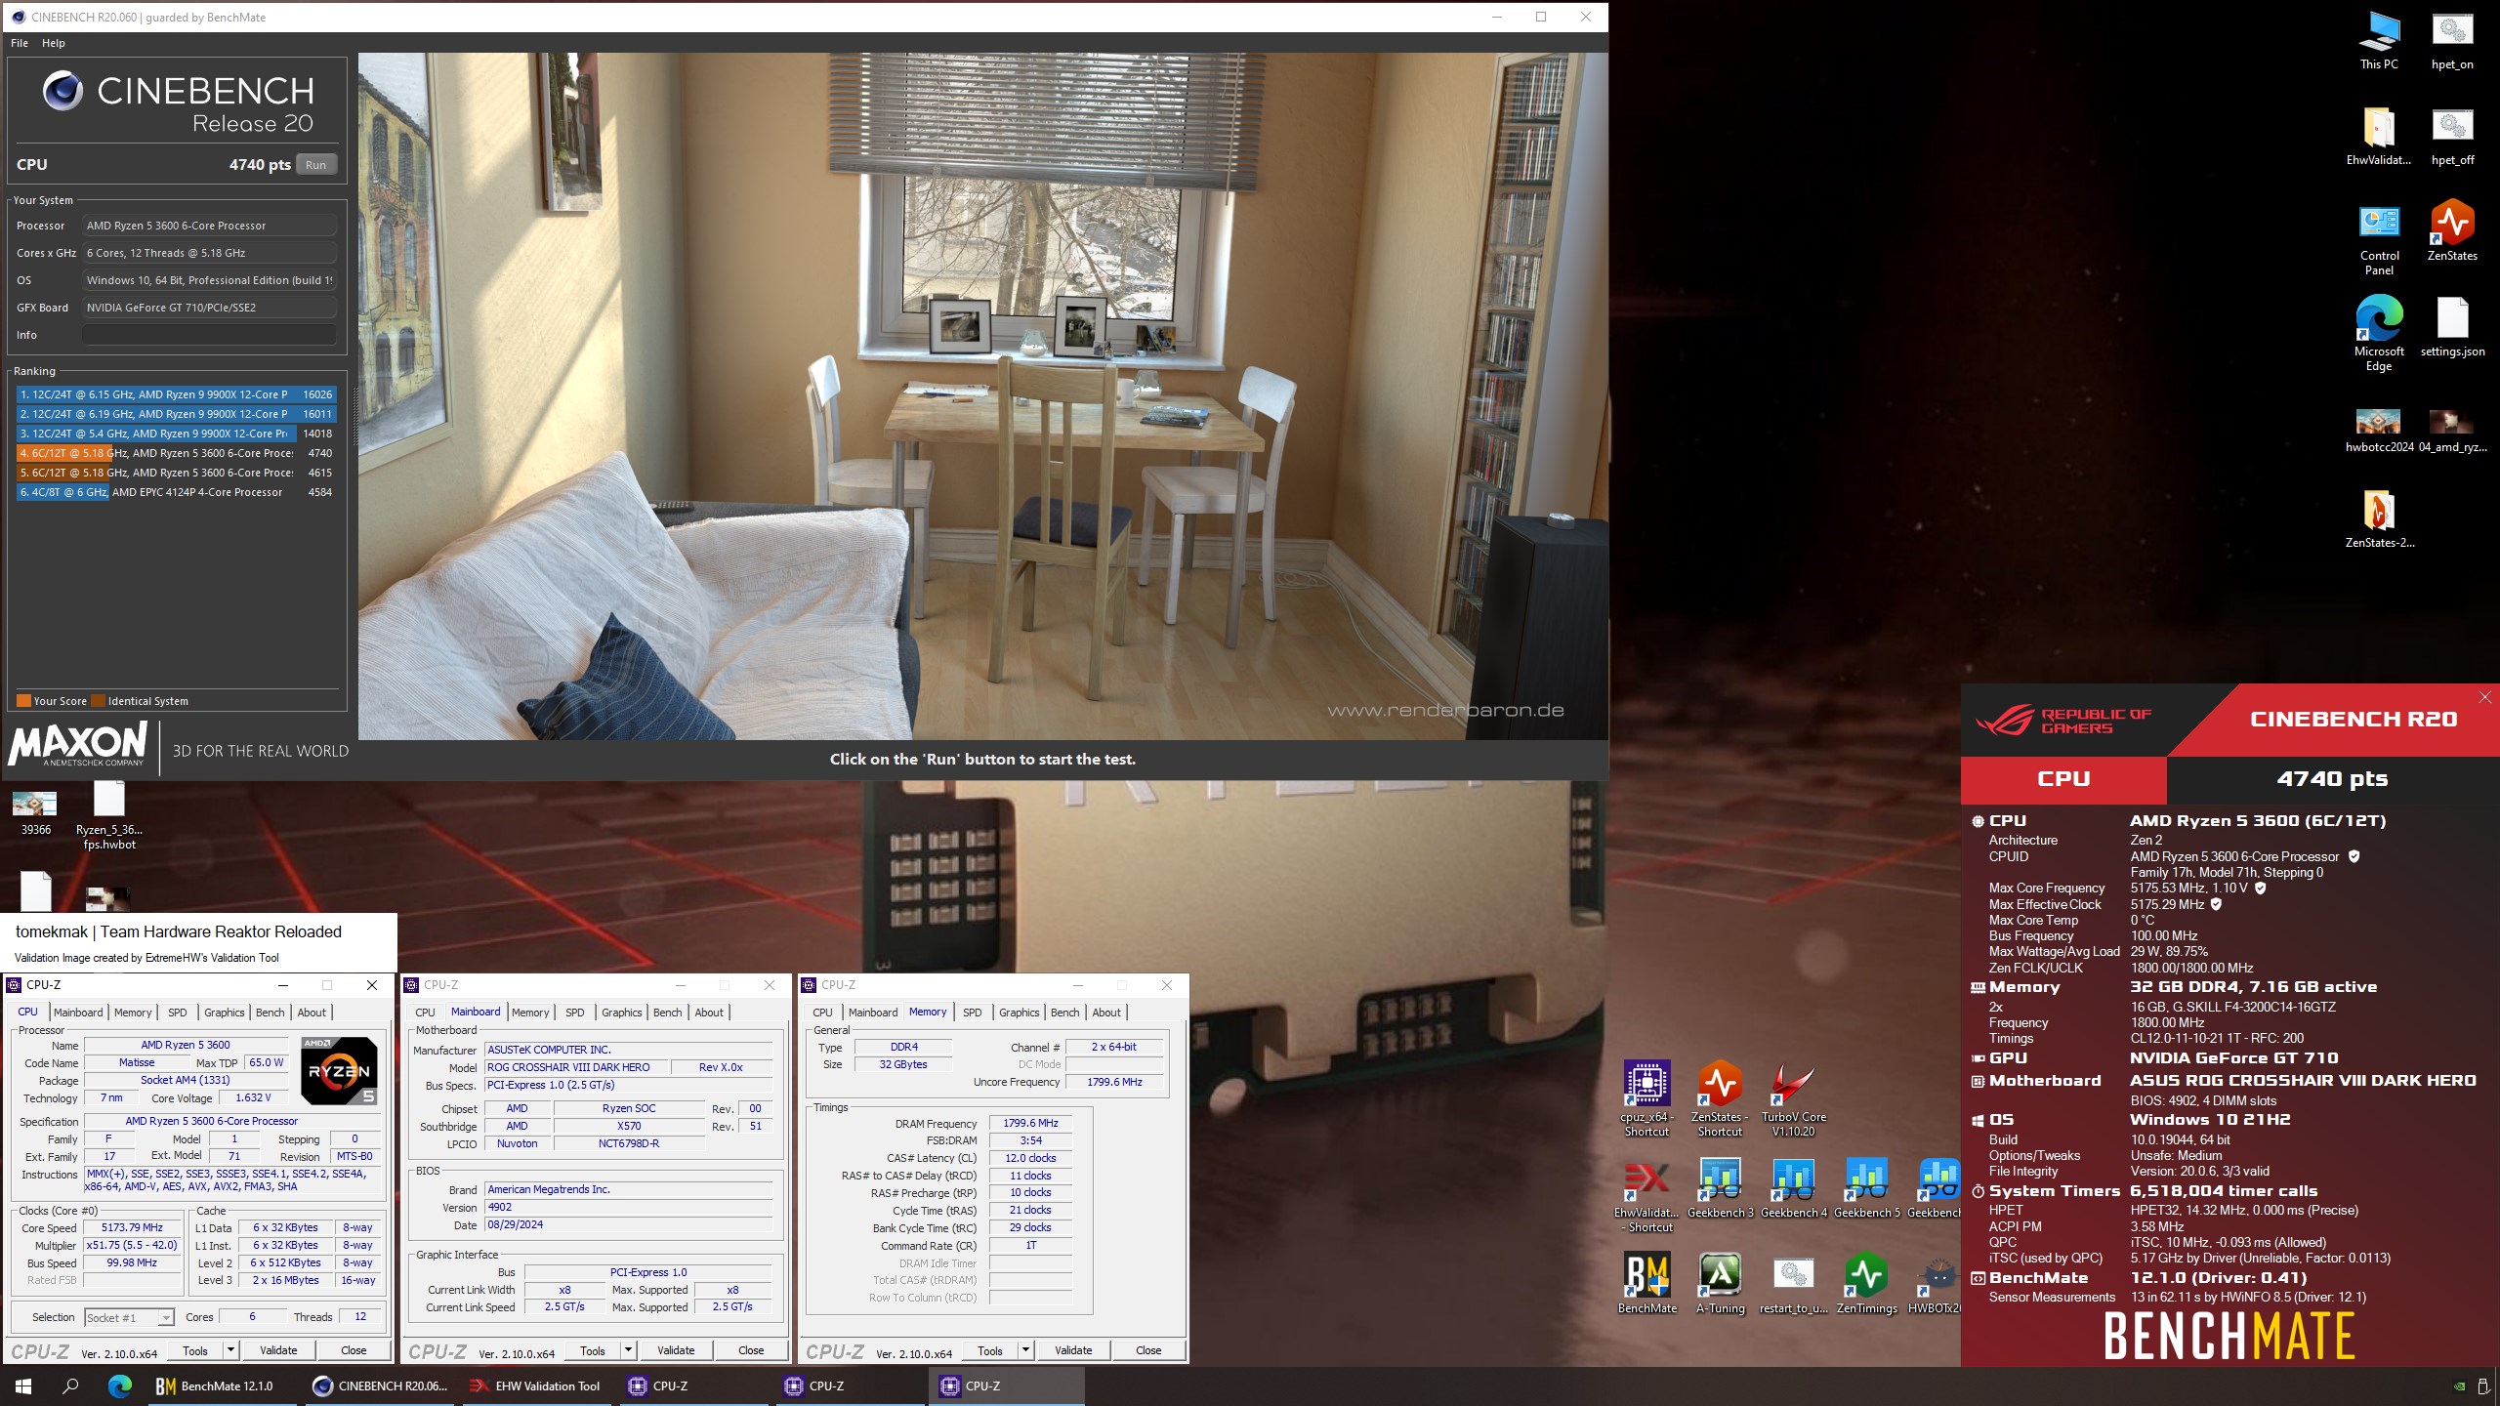The image size is (2500, 1406).
Task: Open HWBOTx2 desktop shortcut
Action: pos(1936,1284)
